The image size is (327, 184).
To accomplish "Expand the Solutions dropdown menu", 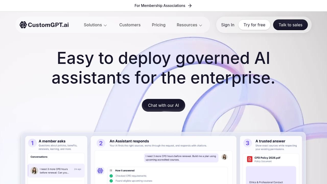I will pyautogui.click(x=95, y=25).
